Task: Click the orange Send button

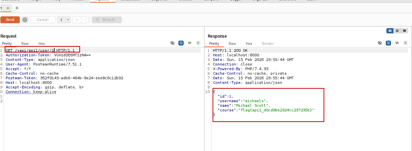Action: coord(10,20)
